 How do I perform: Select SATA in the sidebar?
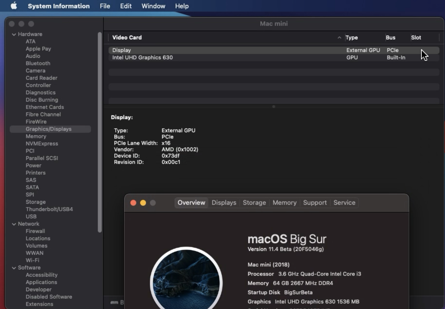tap(32, 187)
